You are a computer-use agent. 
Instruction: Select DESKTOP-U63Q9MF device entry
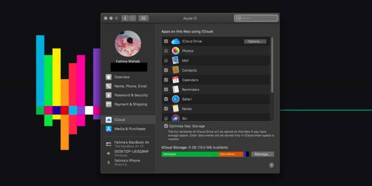coord(128,153)
